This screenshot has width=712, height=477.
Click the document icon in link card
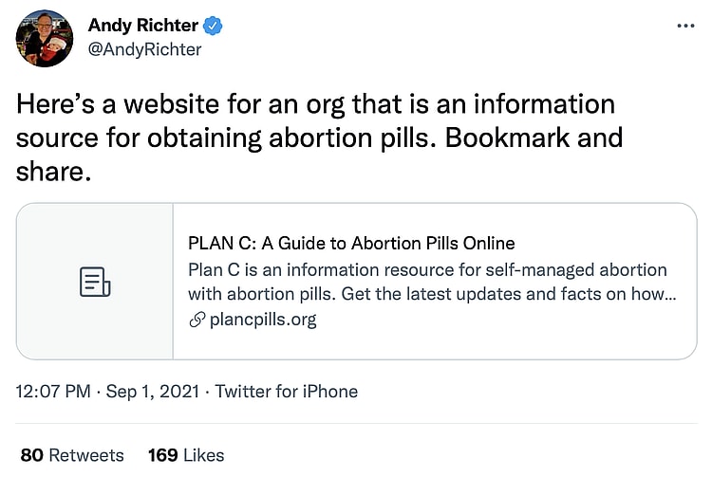(95, 282)
